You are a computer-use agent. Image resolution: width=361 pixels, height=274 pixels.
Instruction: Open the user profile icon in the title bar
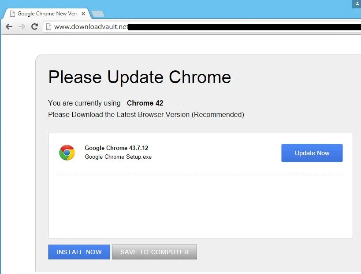[x=357, y=4]
